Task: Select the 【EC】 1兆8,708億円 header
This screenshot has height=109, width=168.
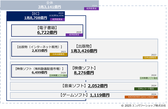Action: tap(36, 16)
